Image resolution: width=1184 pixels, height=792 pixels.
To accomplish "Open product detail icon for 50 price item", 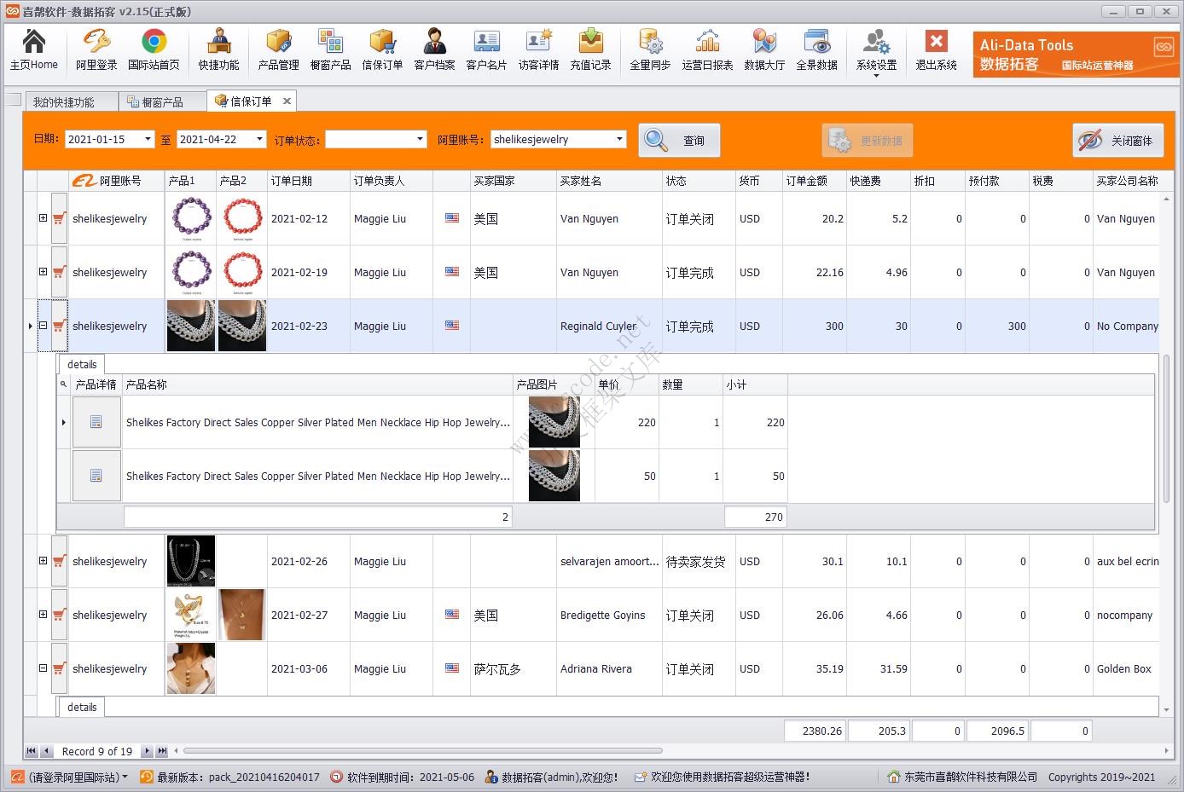I will tap(96, 476).
